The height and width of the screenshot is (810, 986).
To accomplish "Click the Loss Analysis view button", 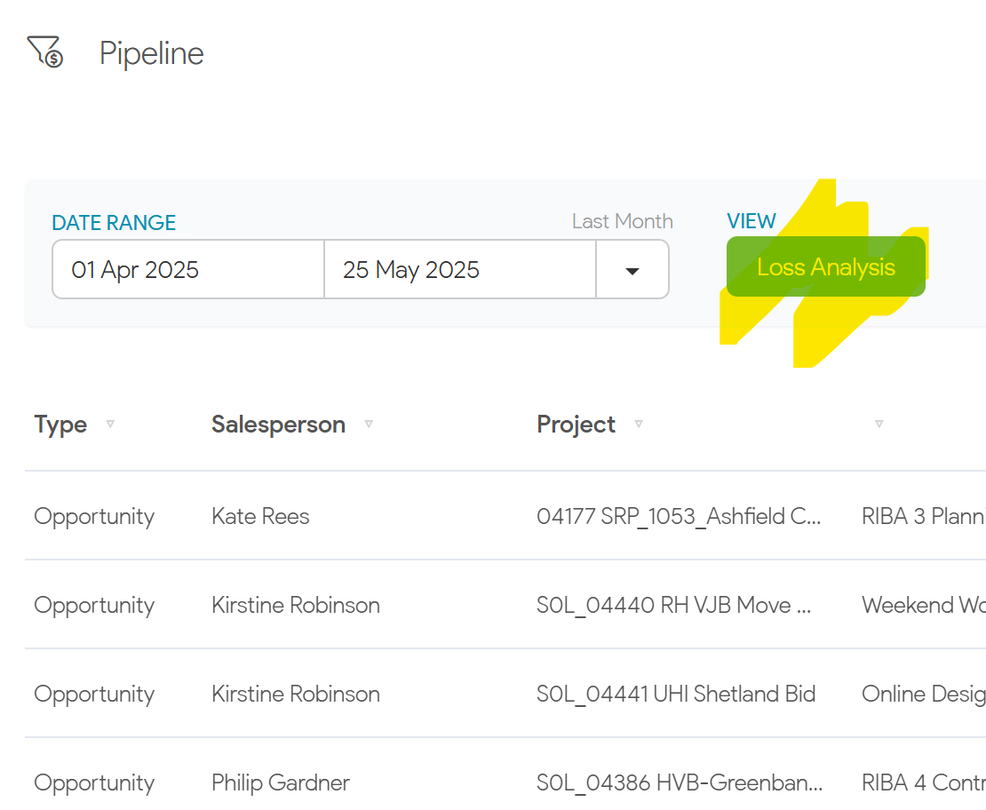I will pyautogui.click(x=825, y=266).
